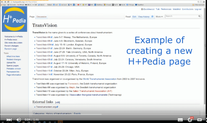Open H+Pedia news sidebar link
Viewport: 207px width, 123px height.
[11, 40]
